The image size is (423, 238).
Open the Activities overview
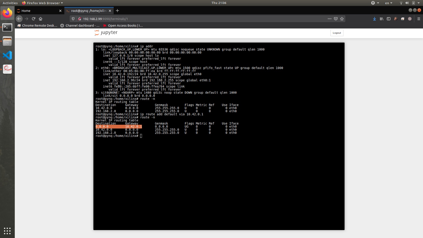[10, 3]
